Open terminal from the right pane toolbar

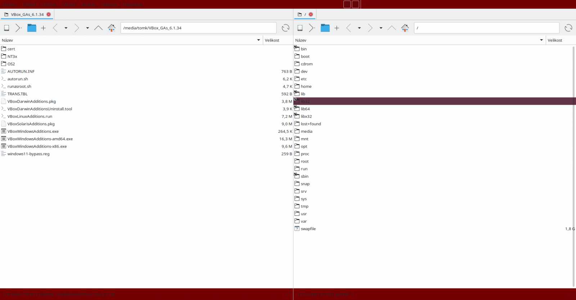pyautogui.click(x=312, y=28)
